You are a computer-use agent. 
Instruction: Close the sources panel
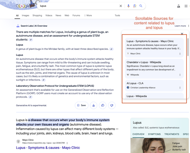tap(182, 34)
